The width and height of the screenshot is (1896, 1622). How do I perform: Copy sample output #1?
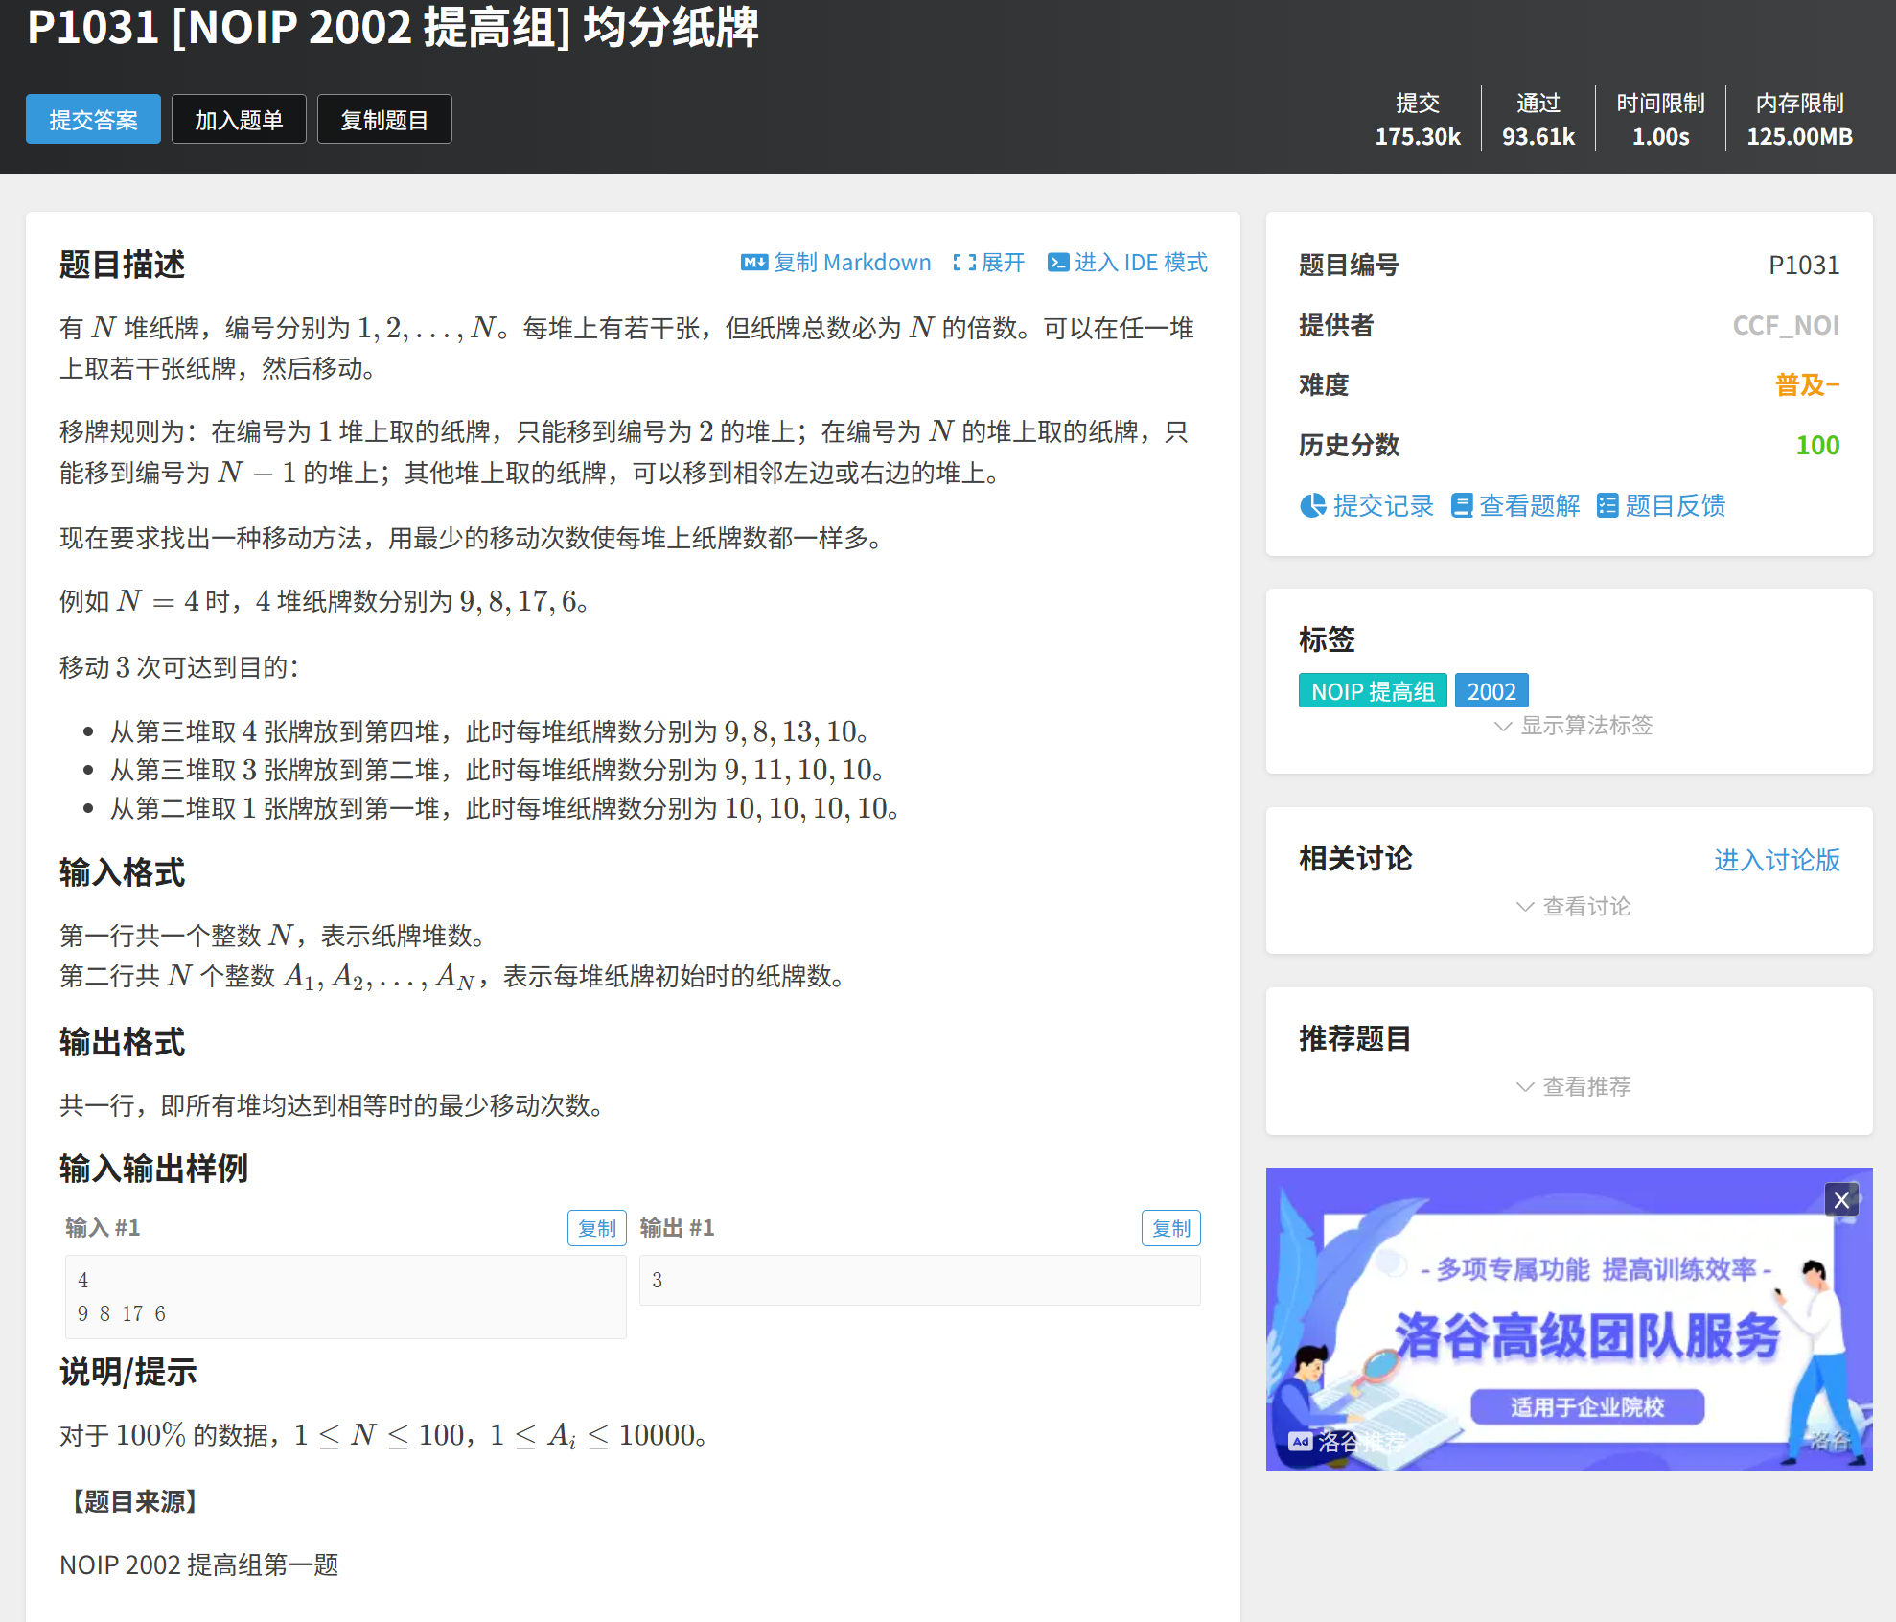[x=1170, y=1228]
